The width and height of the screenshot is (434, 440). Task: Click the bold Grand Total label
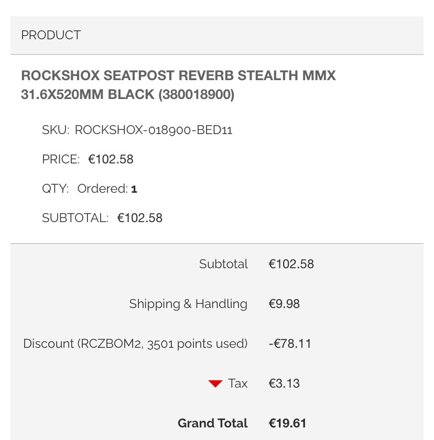[x=212, y=423]
